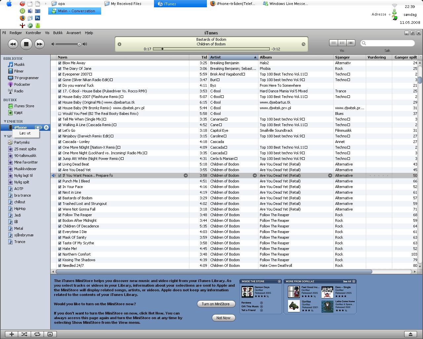Screen dimensions: 423x339
Task: Click Not Now button
Action: click(x=223, y=318)
